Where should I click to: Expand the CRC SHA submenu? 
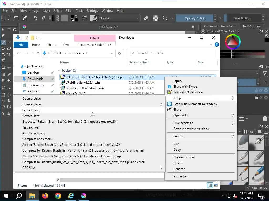point(89,168)
